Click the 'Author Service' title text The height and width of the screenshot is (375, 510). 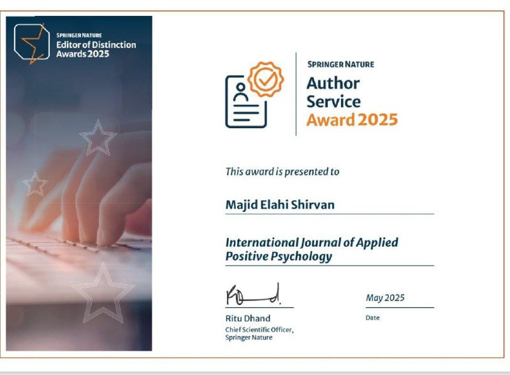pyautogui.click(x=333, y=92)
